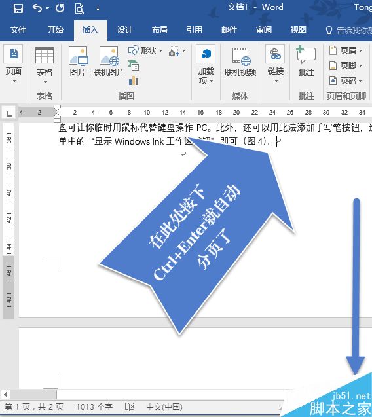Click the page count status '第 1 页, 共 2 页'
Viewport: 372px width, 417px height.
pyautogui.click(x=34, y=407)
